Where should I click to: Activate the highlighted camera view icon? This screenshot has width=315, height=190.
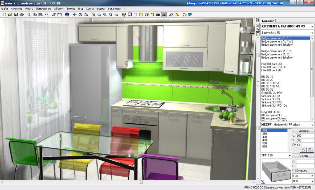pos(164,14)
